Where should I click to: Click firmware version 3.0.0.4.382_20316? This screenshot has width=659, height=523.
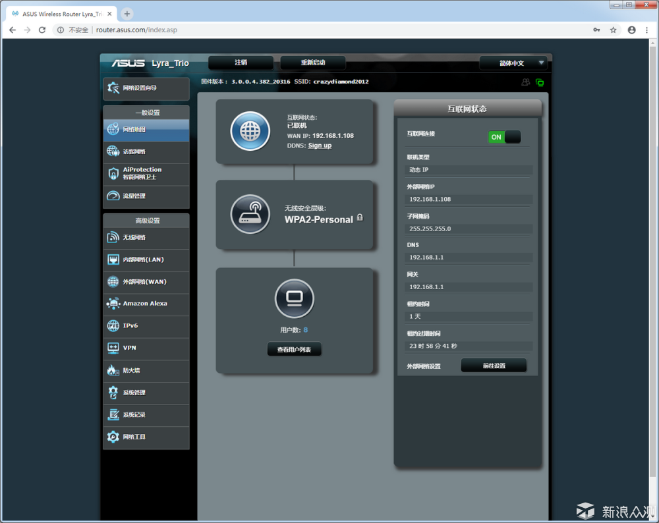260,82
